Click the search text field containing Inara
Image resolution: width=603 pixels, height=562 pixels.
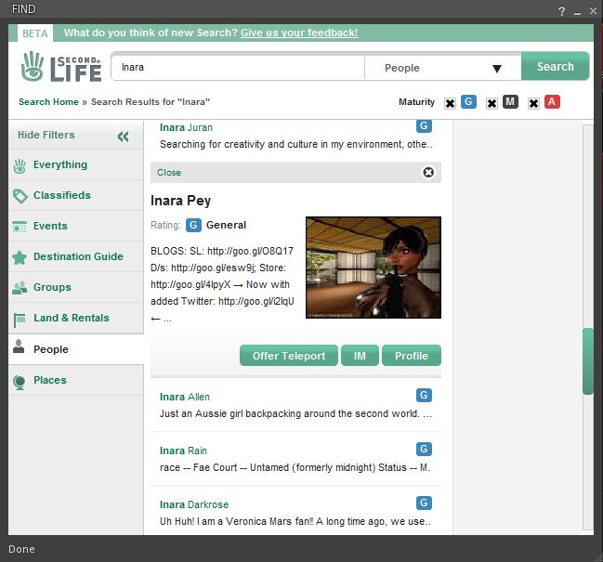click(237, 68)
